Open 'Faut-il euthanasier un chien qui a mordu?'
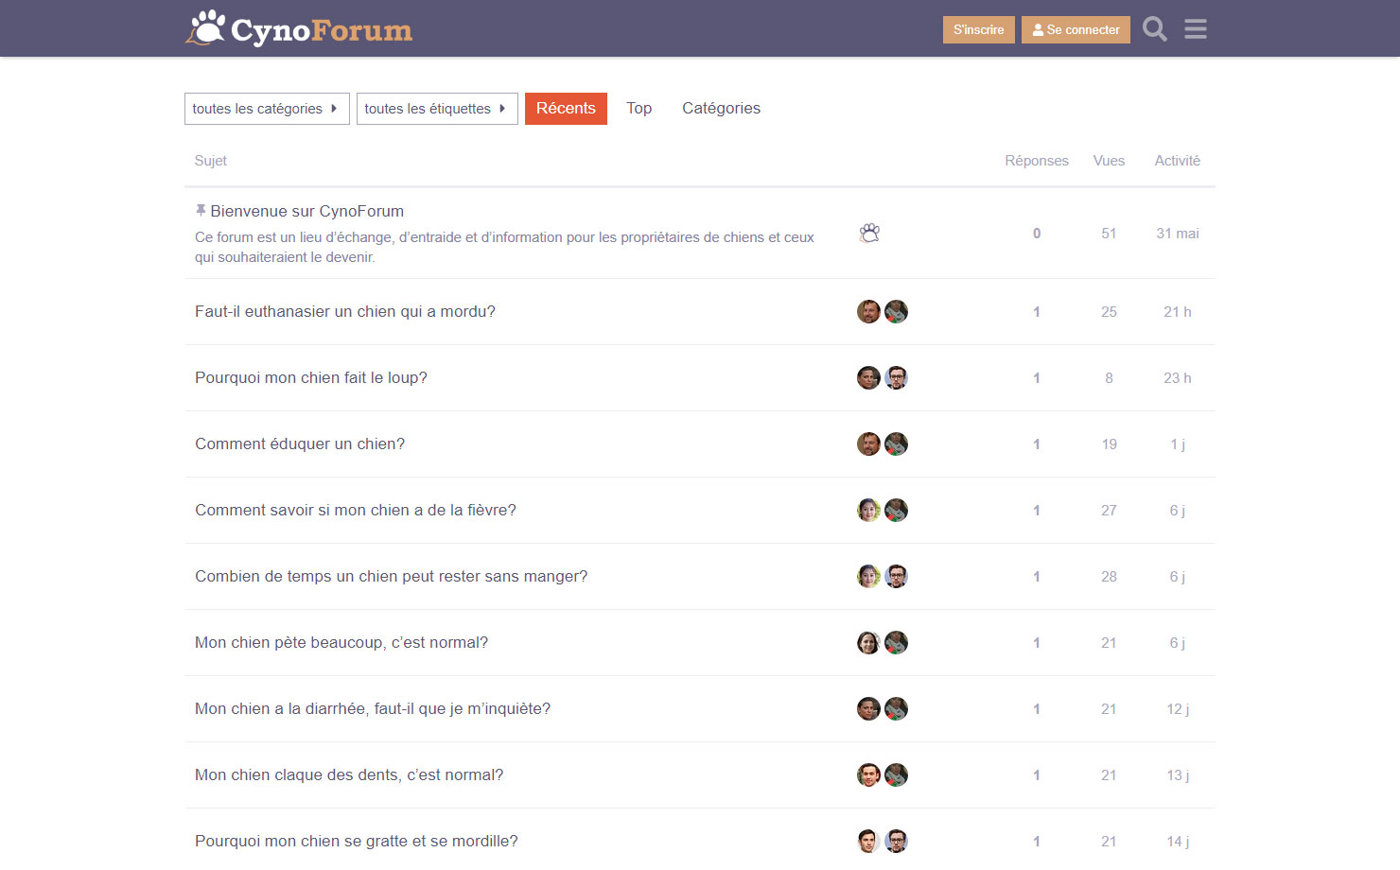The height and width of the screenshot is (870, 1400). [x=345, y=311]
